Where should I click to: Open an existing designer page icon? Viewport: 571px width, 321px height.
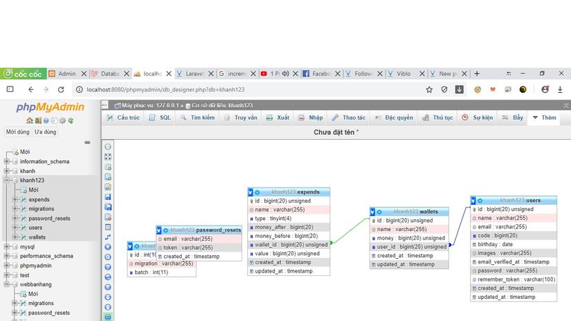tap(108, 187)
